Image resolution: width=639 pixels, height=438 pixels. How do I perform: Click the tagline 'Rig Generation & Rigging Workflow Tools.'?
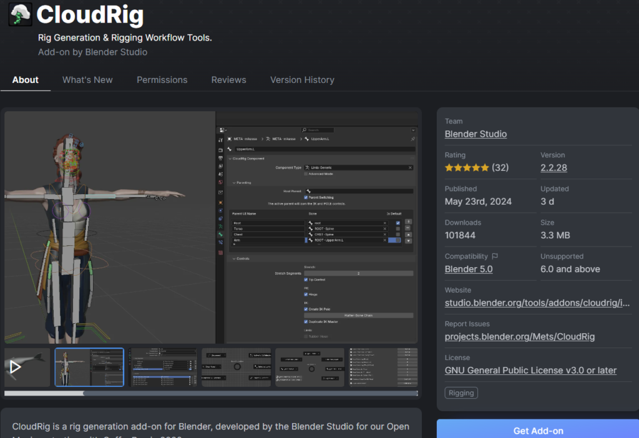pos(125,37)
